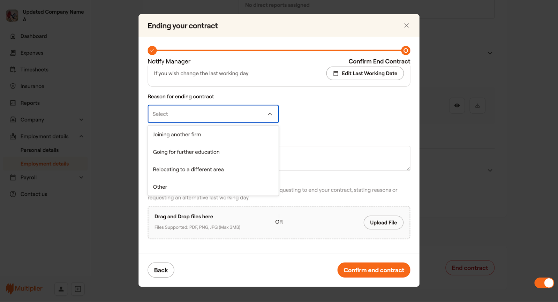Toggle the orange switch at bottom right

544,283
